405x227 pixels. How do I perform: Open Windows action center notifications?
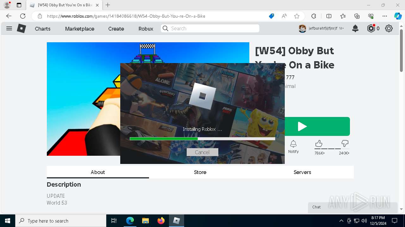pos(395,221)
